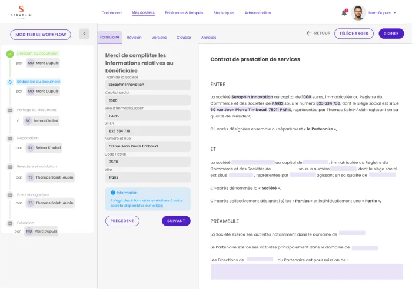The height and width of the screenshot is (289, 412).
Task: Click the Code Postal field
Action: 148,162
